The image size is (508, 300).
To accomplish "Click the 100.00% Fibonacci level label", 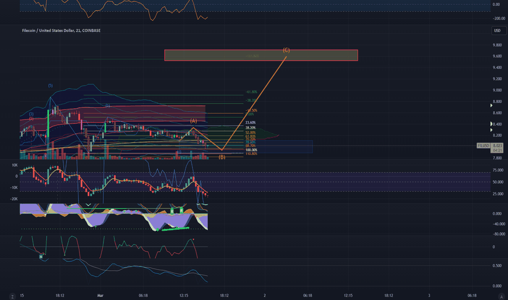I will point(251,150).
